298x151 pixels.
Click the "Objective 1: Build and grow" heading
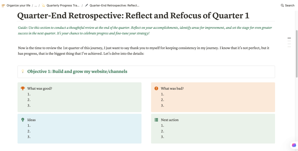[77, 72]
